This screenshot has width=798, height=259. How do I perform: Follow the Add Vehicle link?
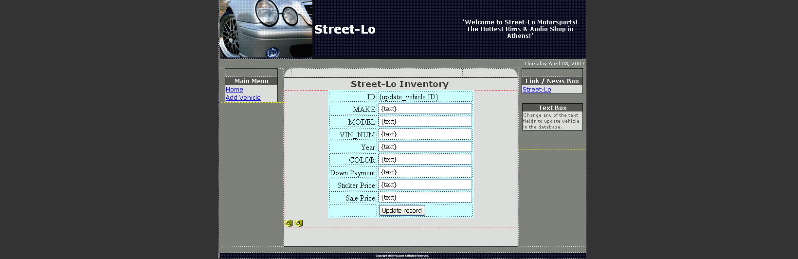(243, 98)
